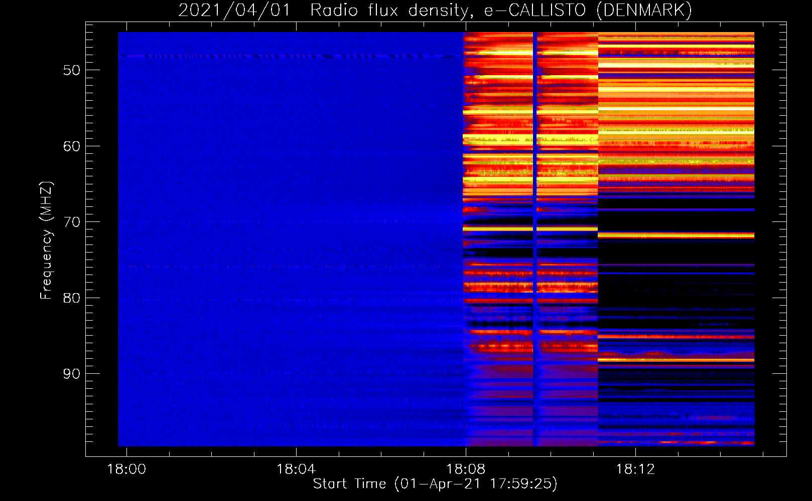
Task: Click the dark vertical gap near 18:09:40
Action: click(x=534, y=239)
